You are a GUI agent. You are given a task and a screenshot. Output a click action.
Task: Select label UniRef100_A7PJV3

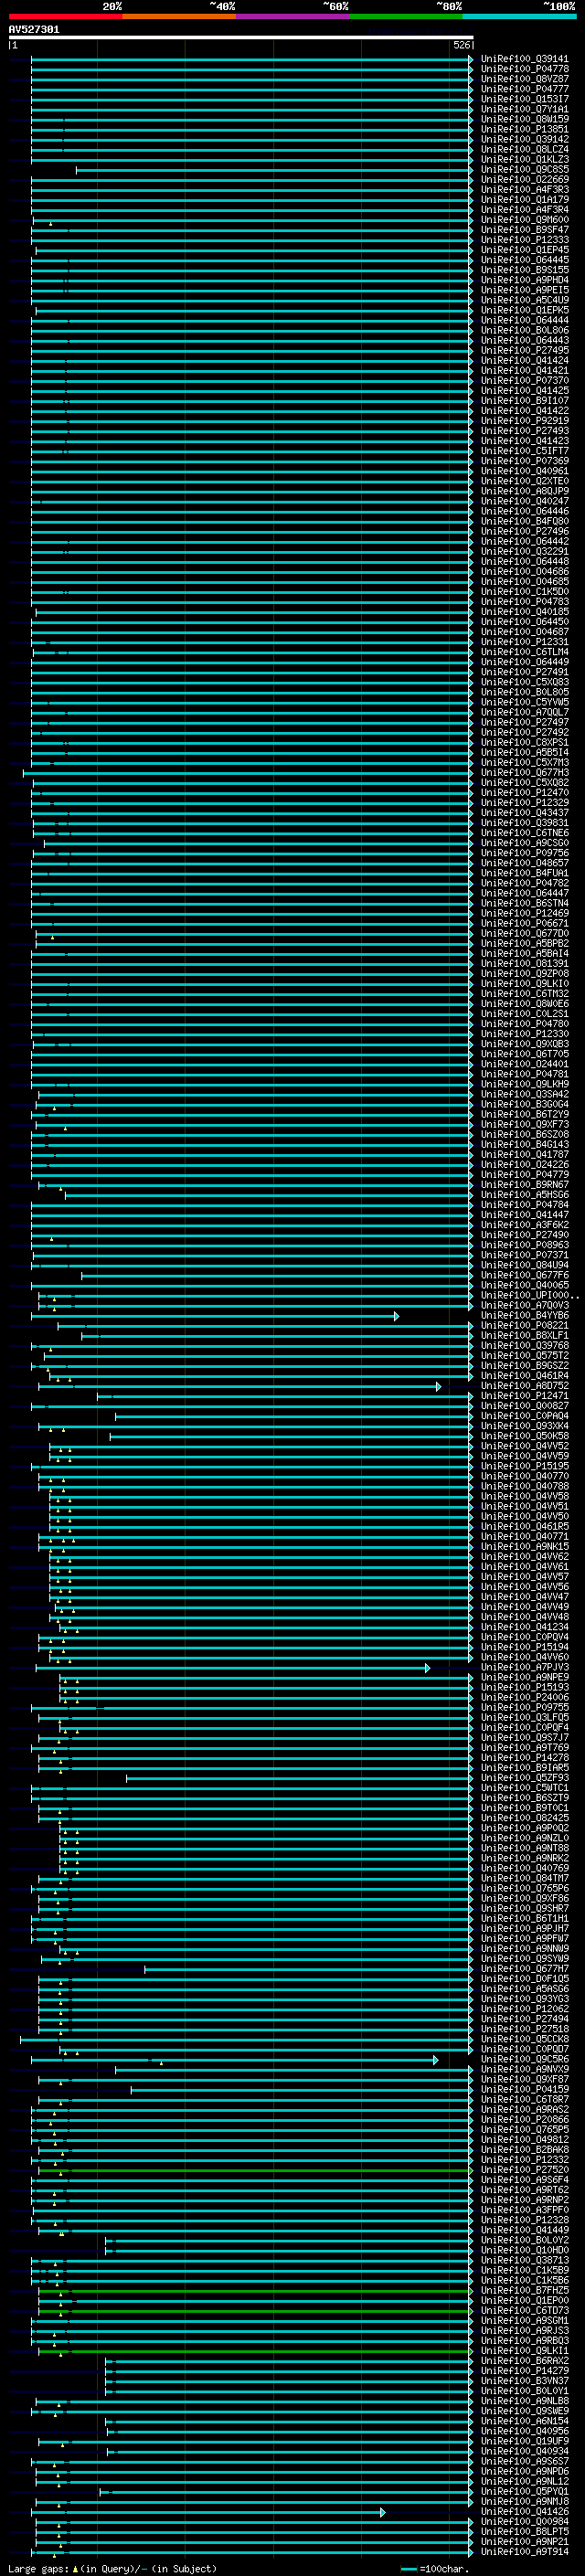pyautogui.click(x=525, y=1667)
